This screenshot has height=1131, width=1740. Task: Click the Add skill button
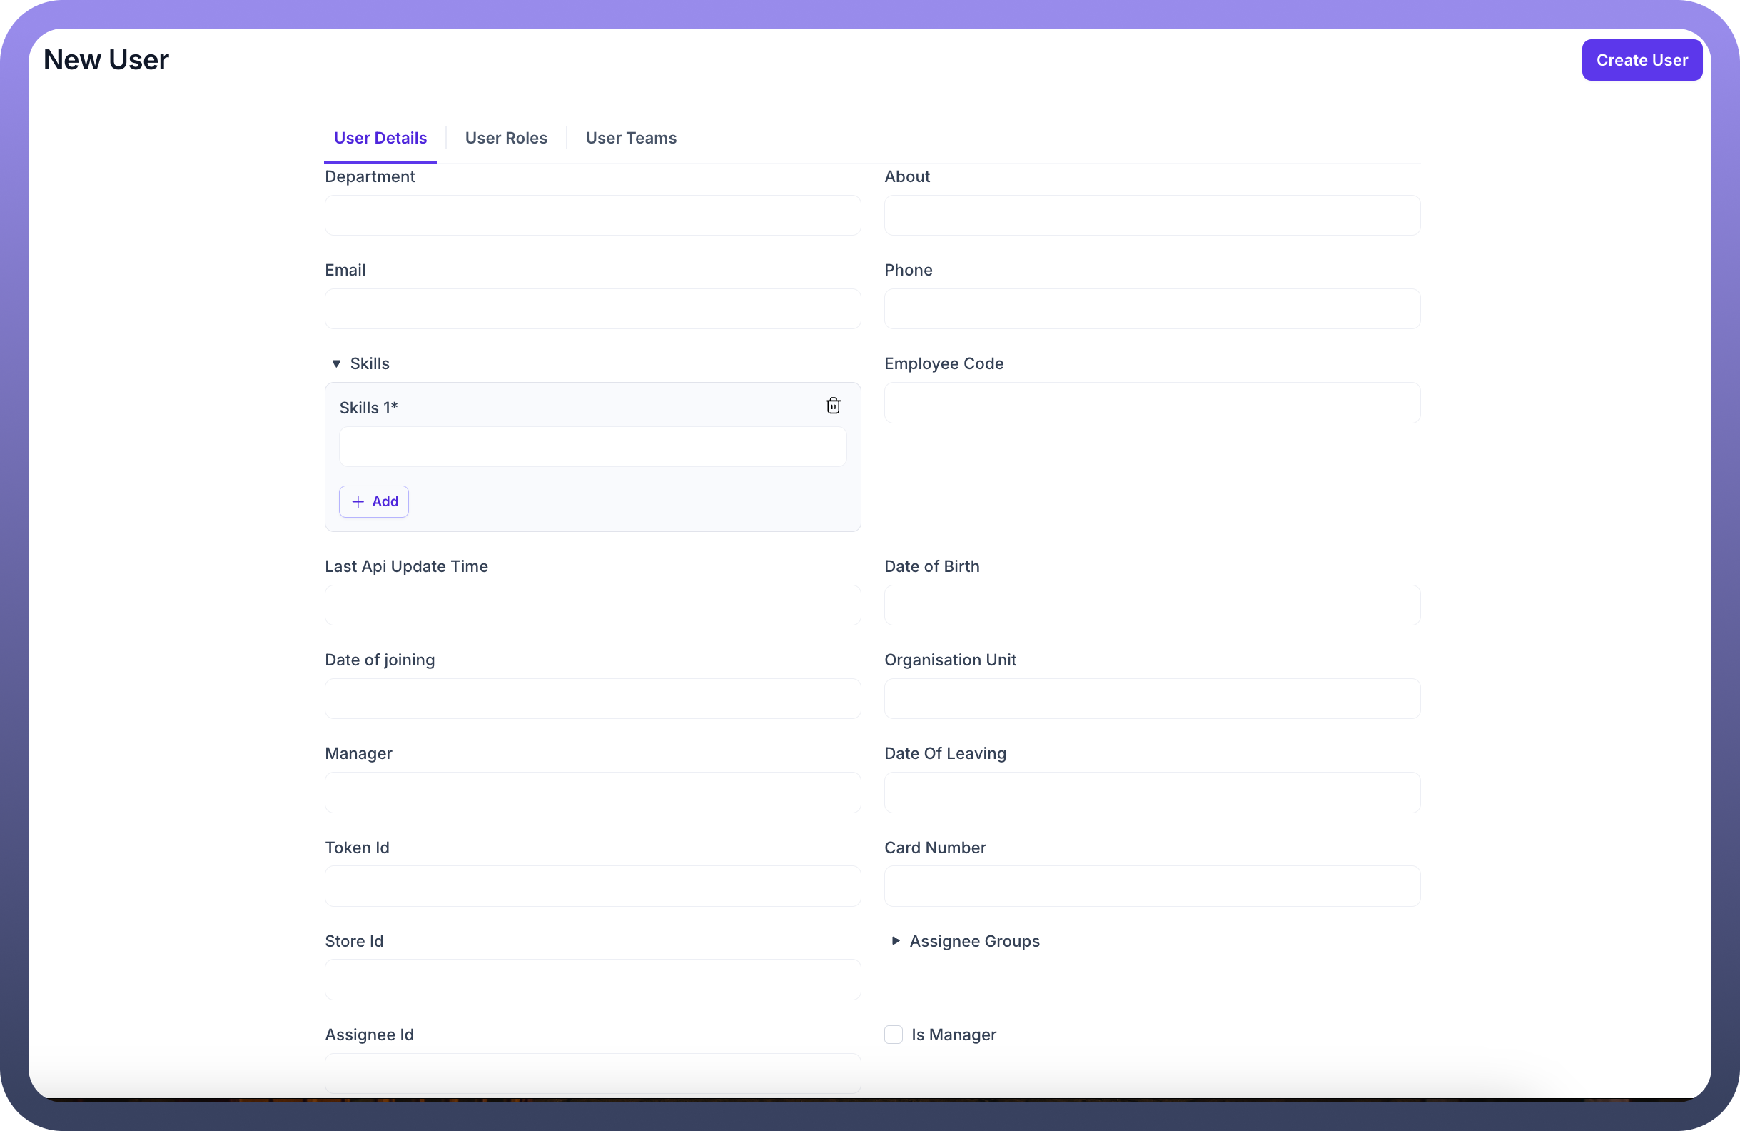click(x=373, y=502)
